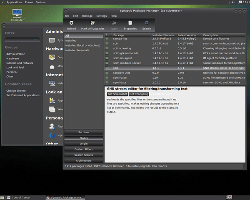Click the Sections filter button
Viewport: 250px width, 200px height.
[84, 132]
